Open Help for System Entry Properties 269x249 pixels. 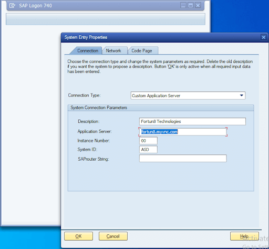tap(244, 236)
